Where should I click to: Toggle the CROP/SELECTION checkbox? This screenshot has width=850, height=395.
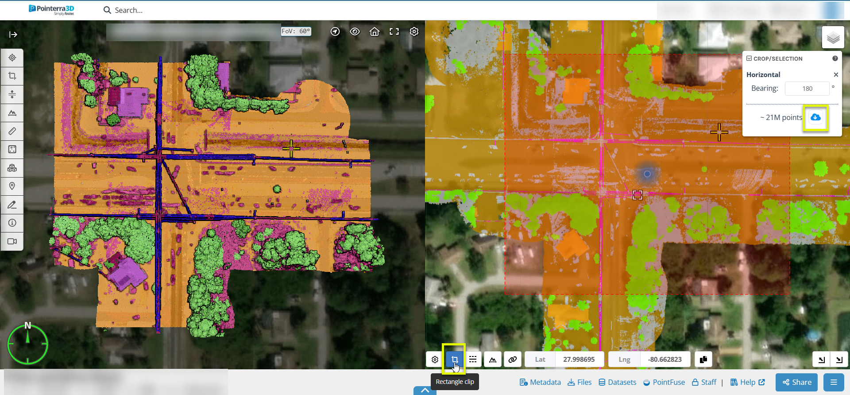pyautogui.click(x=749, y=58)
